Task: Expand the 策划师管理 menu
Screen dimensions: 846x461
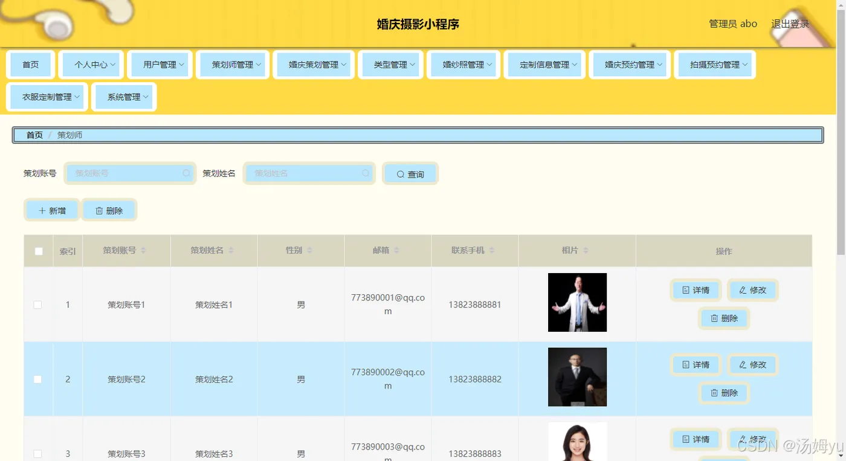Action: (x=233, y=65)
